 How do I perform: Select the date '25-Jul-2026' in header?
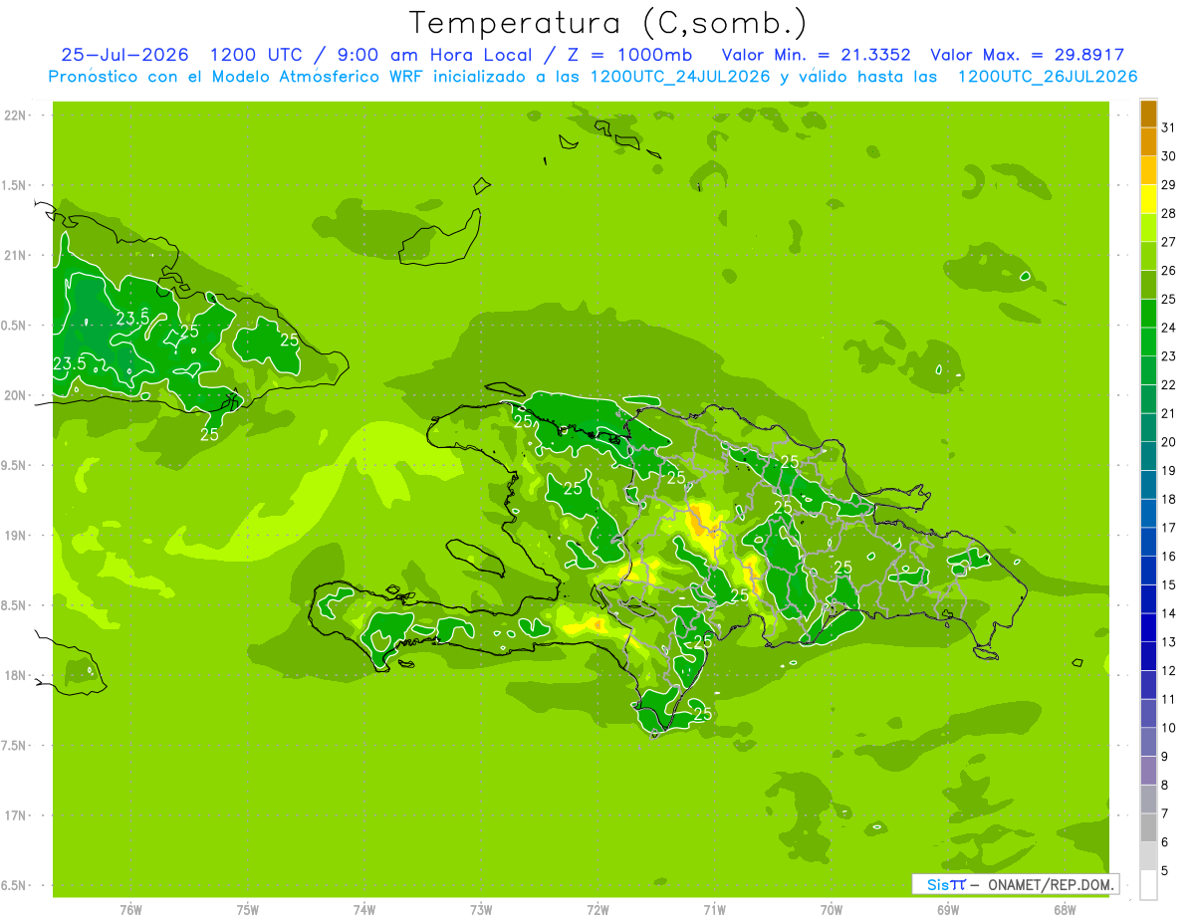pyautogui.click(x=124, y=55)
